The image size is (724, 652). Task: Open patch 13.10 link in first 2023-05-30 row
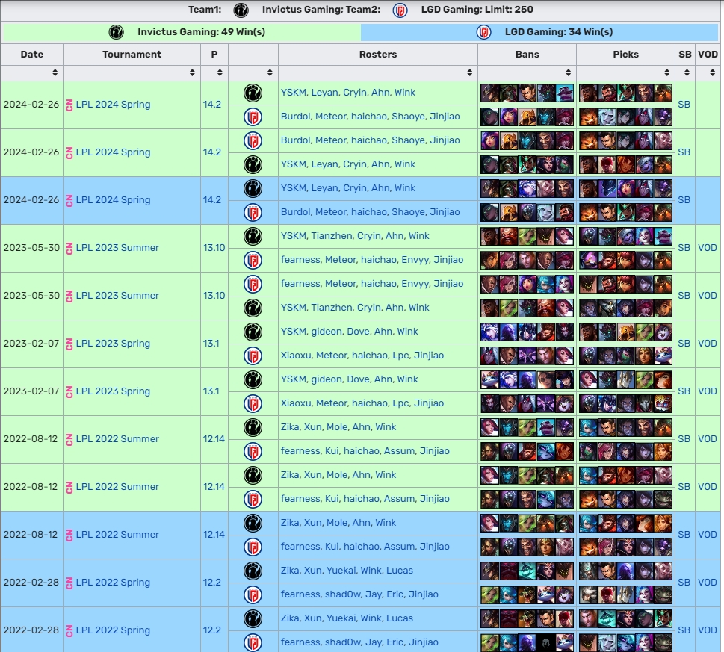[214, 248]
